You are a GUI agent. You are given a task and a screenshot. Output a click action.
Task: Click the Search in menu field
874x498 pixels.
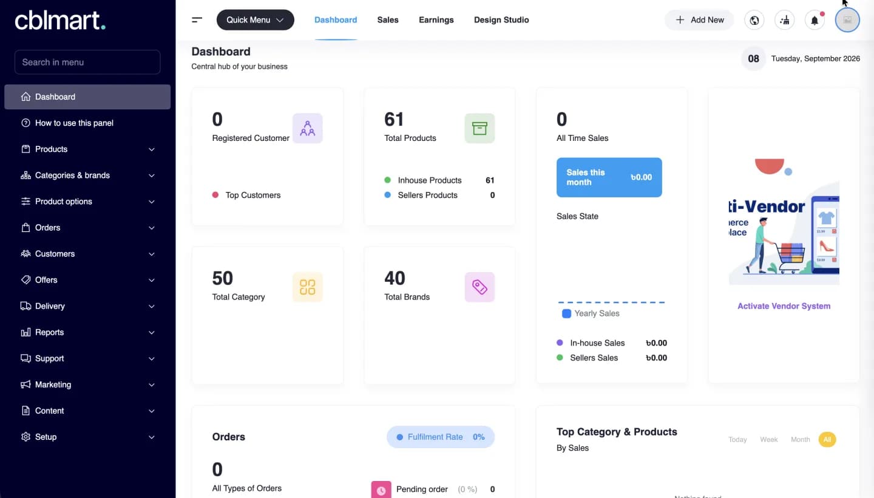coord(87,62)
